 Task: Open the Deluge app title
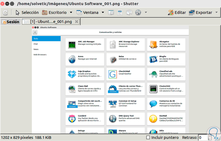point(81,131)
